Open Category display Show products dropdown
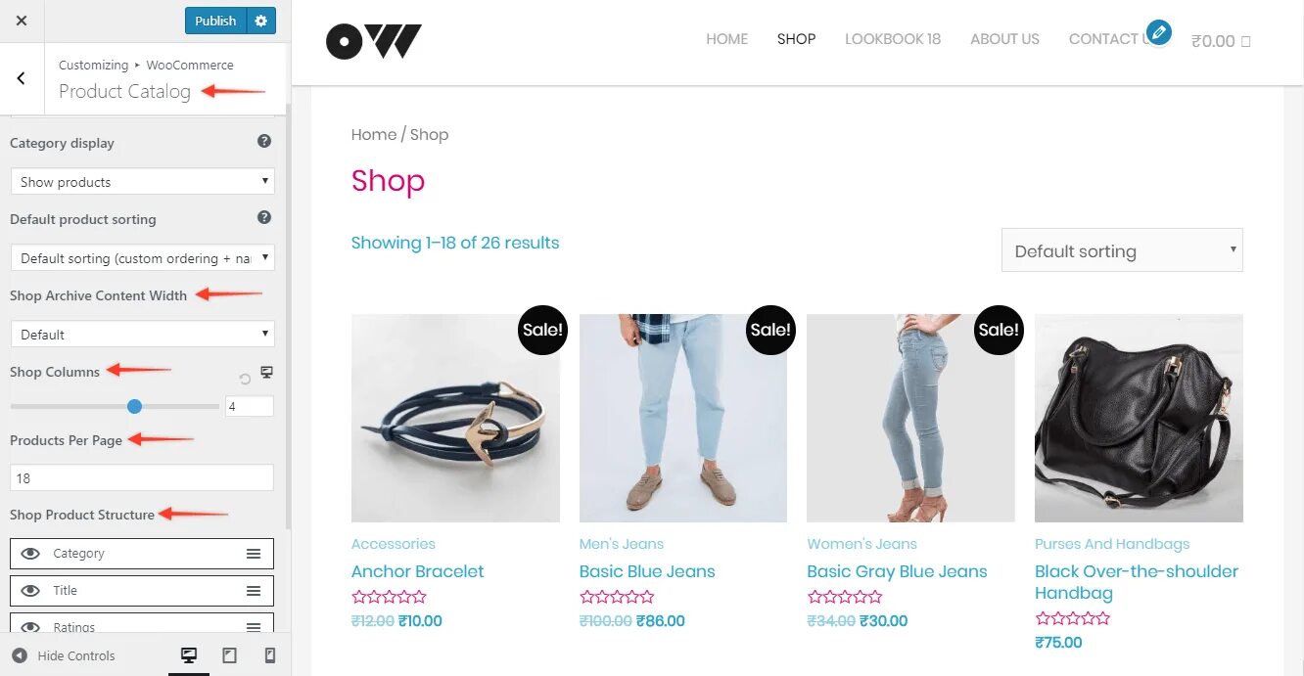 click(142, 182)
